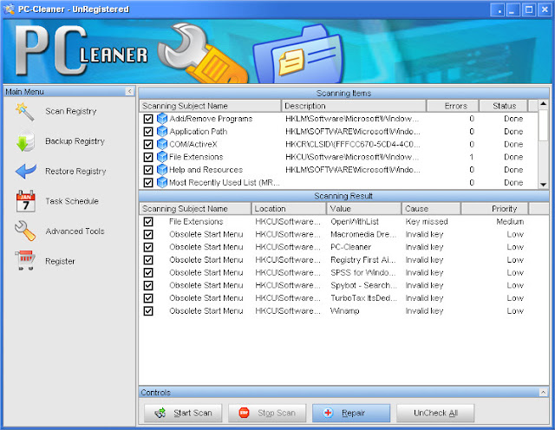The width and height of the screenshot is (555, 430).
Task: Click the Backup Registry database icon
Action: click(25, 141)
